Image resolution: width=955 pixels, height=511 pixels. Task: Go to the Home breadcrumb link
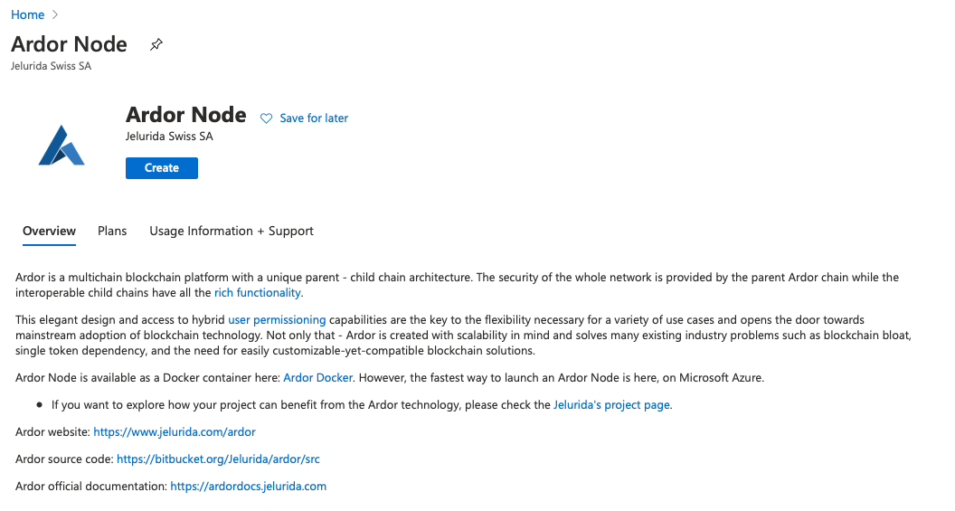point(27,15)
